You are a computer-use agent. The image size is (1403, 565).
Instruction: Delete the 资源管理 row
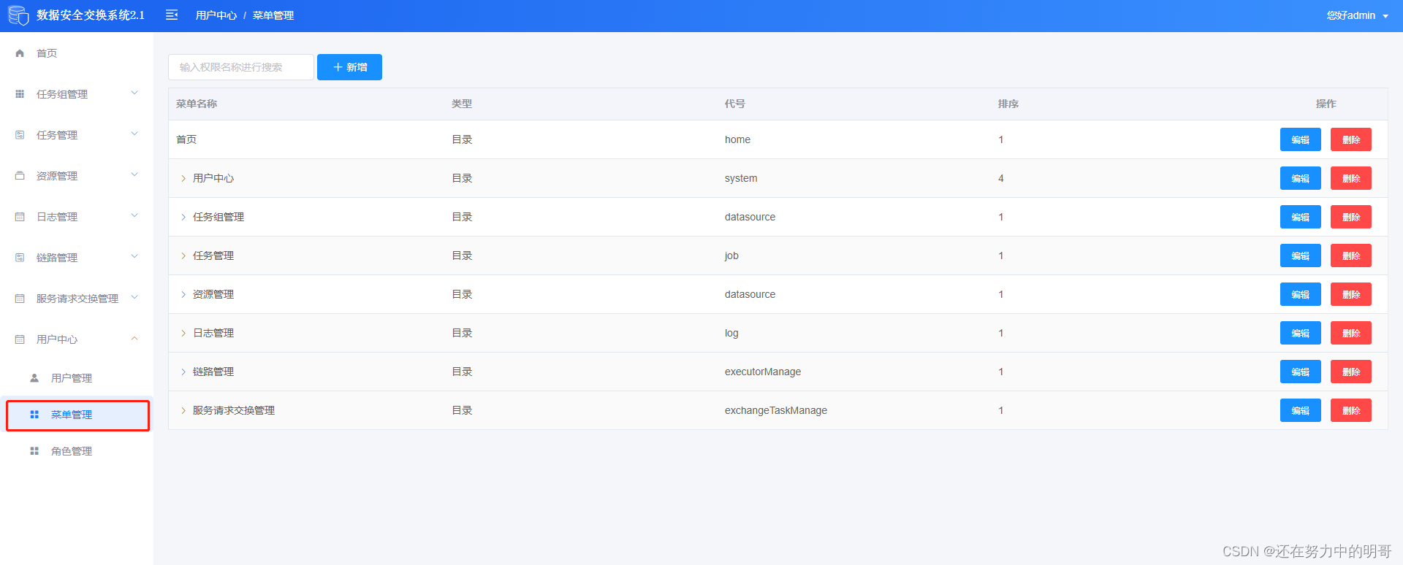coord(1350,294)
